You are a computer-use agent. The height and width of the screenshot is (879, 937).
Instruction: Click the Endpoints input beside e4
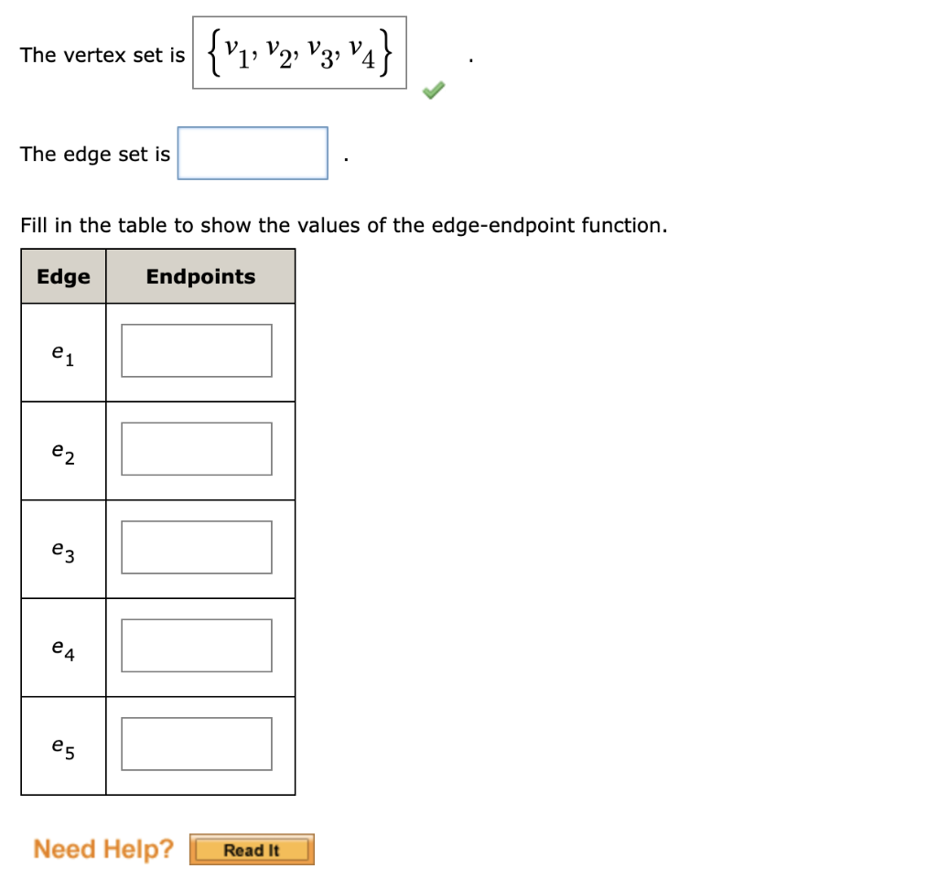(196, 645)
